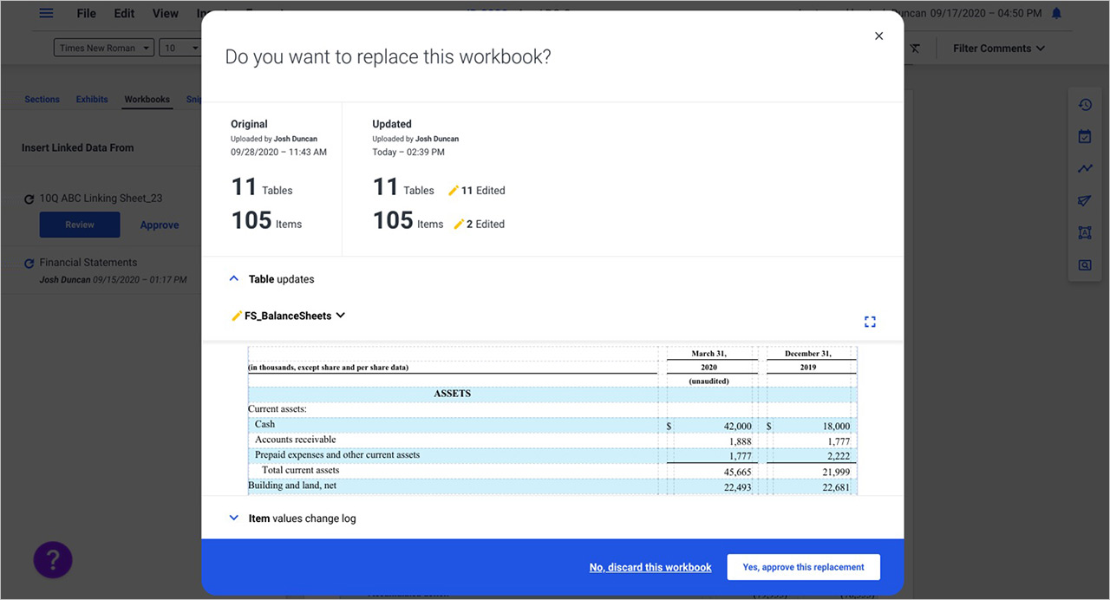
Task: Refresh 10Q ABC Linking Sheet_23 workbook
Action: coord(29,199)
